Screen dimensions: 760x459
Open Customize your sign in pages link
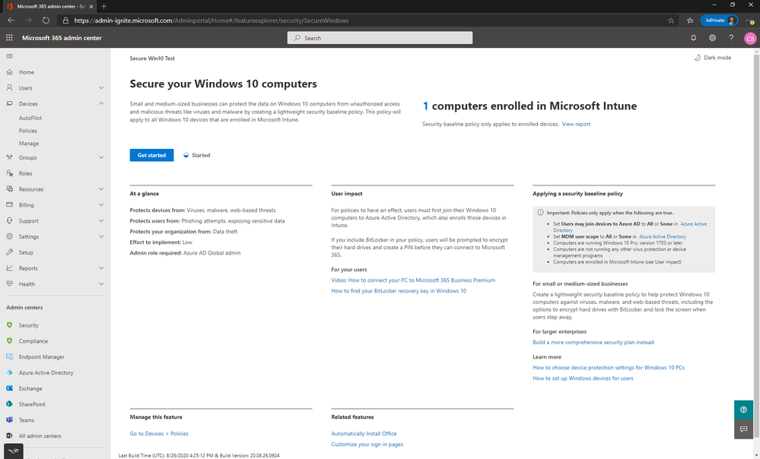coord(367,444)
